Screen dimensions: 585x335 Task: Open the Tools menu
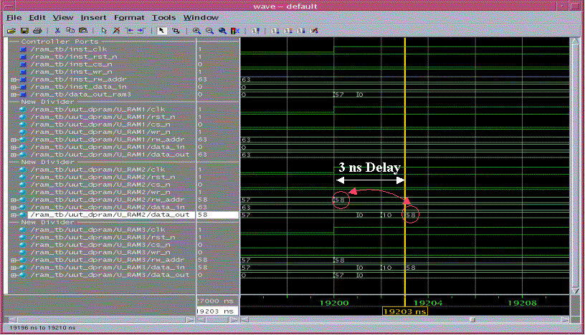tap(163, 16)
